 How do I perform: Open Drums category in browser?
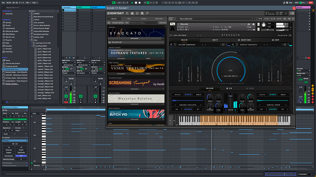click(7, 25)
